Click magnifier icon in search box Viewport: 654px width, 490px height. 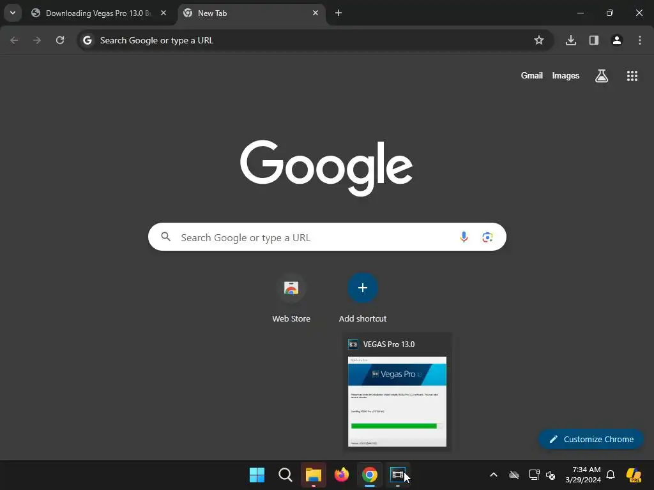pyautogui.click(x=165, y=237)
